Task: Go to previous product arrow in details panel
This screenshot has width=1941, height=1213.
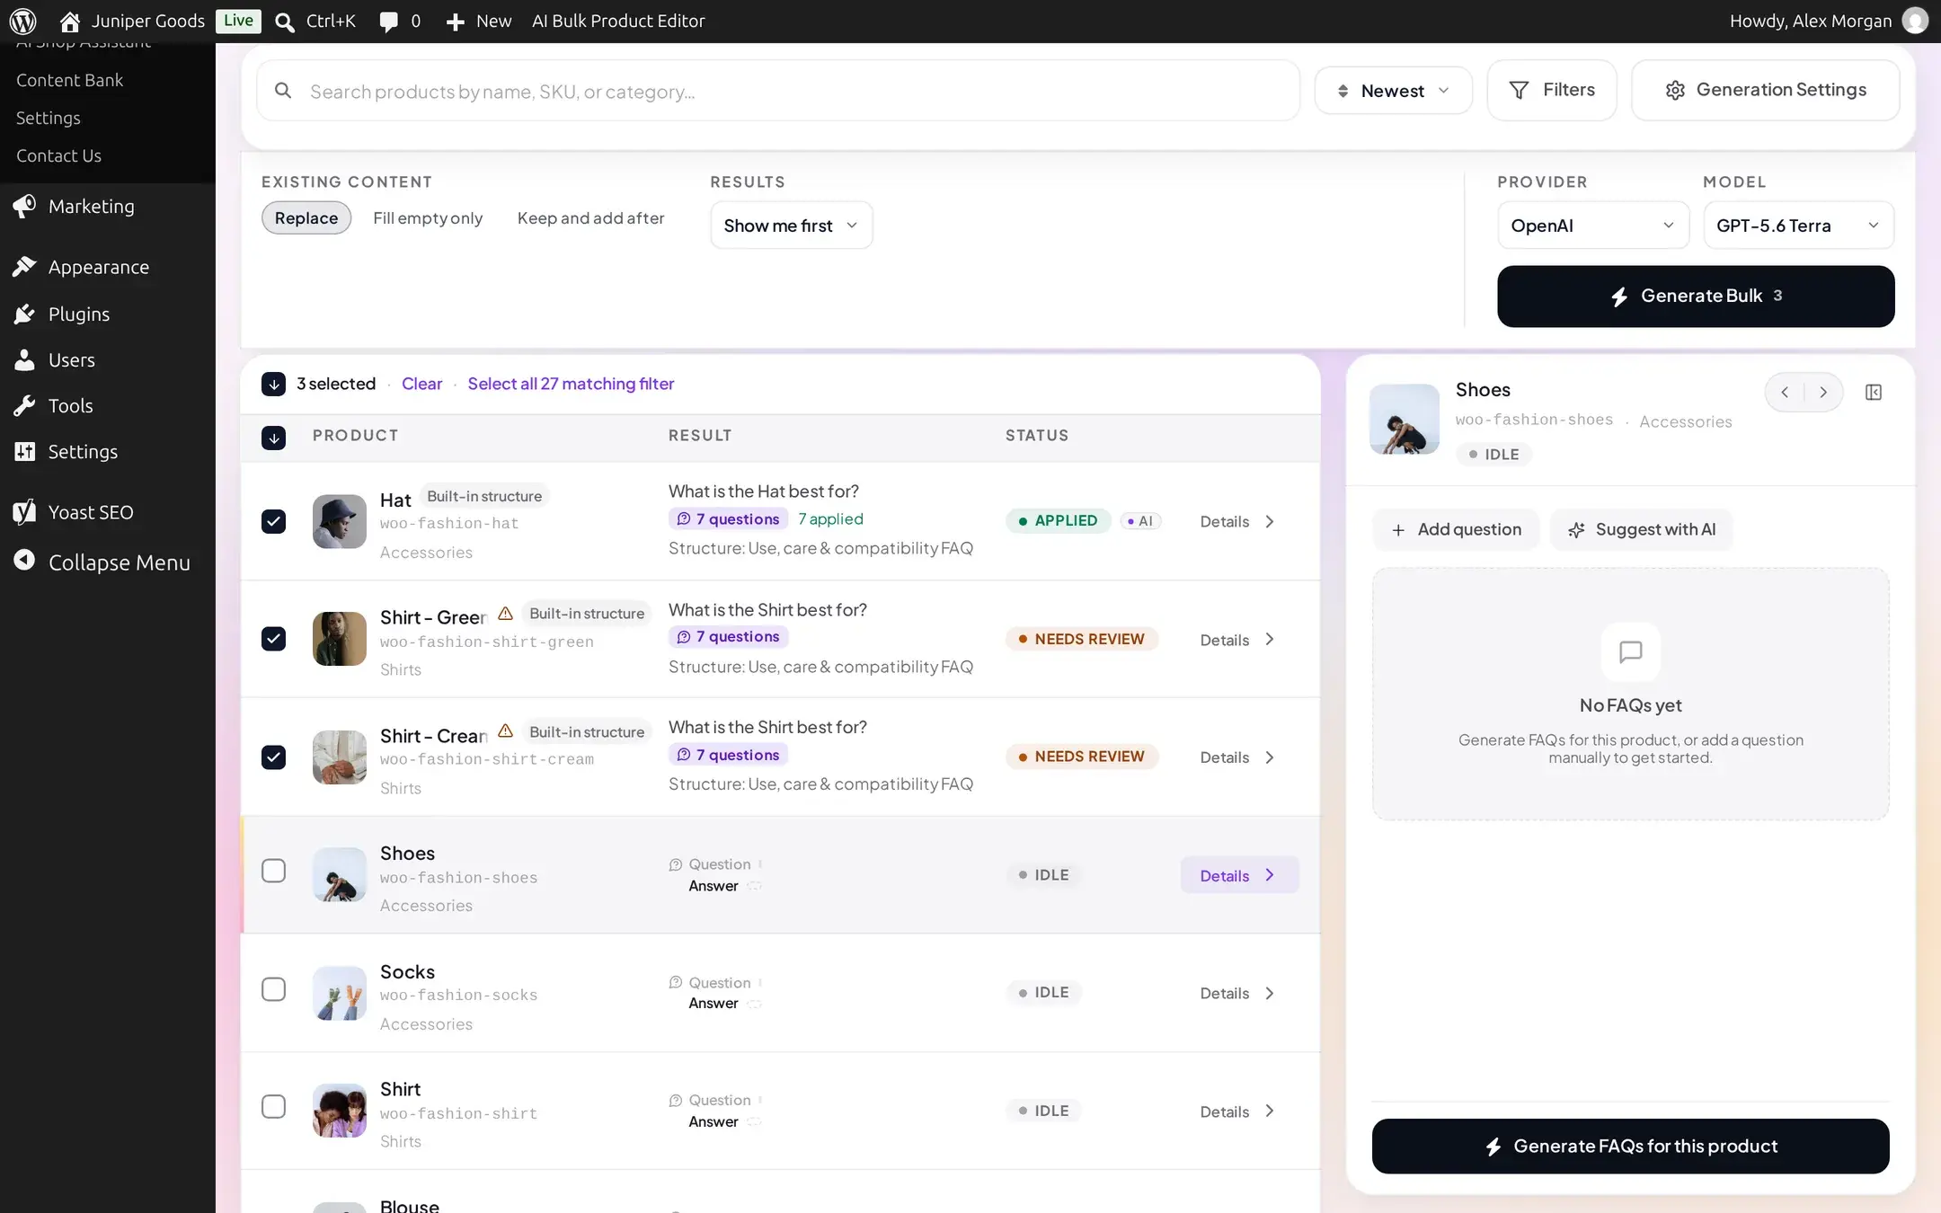Action: (1786, 392)
